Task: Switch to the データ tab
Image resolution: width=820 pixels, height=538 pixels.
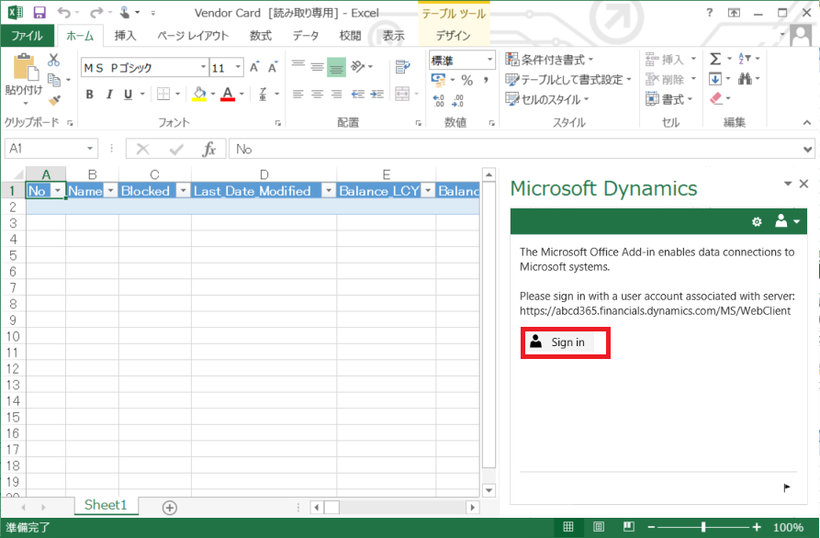Action: pyautogui.click(x=306, y=36)
